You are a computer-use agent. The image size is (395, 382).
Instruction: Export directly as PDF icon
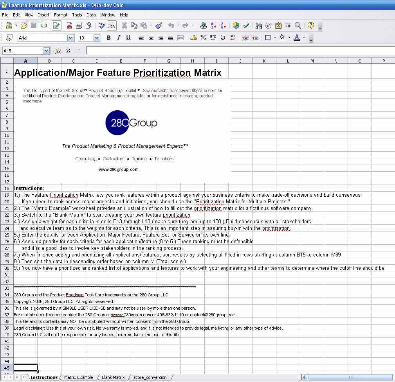(x=69, y=25)
